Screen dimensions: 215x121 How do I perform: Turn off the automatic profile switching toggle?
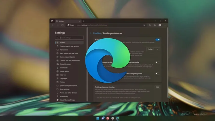(x=158, y=40)
